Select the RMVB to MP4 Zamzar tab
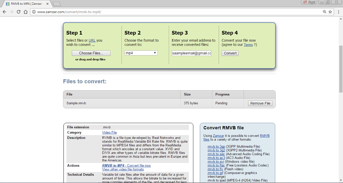The width and height of the screenshot is (343, 183). tap(27, 4)
